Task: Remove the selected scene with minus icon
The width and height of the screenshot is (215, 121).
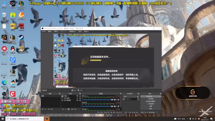Action: tap(45, 109)
